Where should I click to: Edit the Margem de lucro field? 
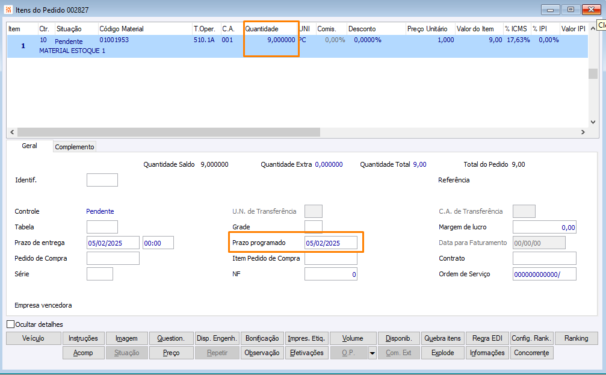544,227
